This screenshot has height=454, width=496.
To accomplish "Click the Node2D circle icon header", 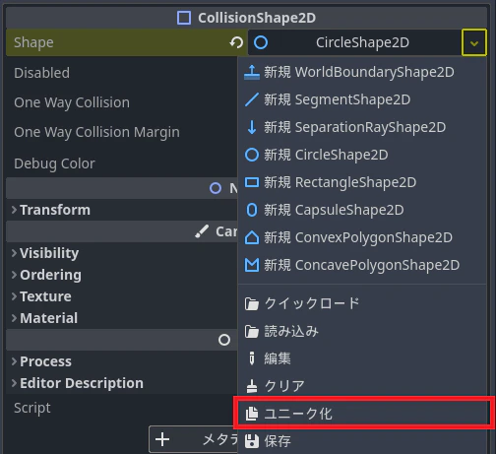I will tap(216, 188).
